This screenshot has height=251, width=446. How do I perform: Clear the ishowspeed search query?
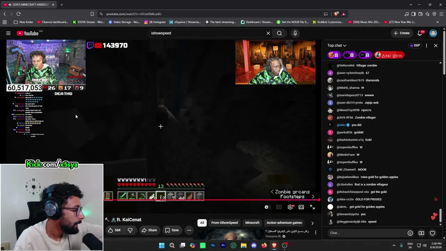[268, 33]
